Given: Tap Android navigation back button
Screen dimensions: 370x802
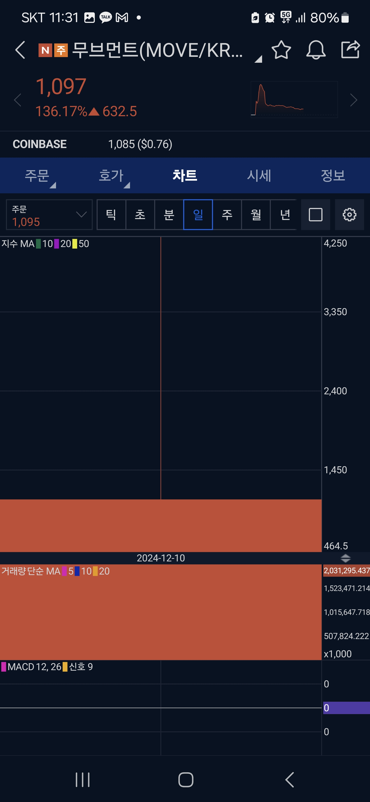Looking at the screenshot, I should coord(289,780).
